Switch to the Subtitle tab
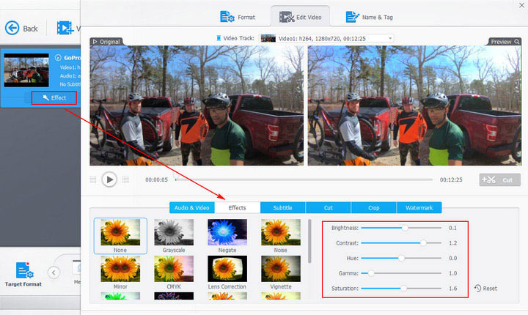Screen dimensions: 528x315 coord(283,207)
